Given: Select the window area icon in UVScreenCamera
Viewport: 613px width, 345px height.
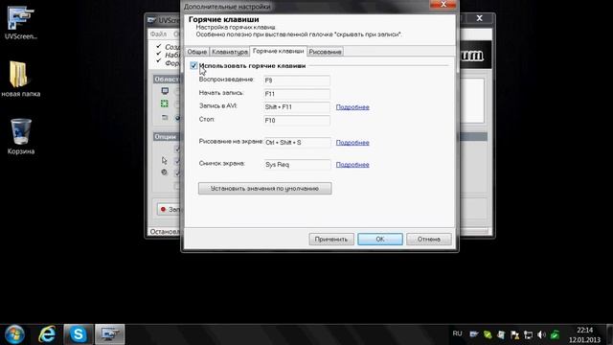Looking at the screenshot, I should coord(165,117).
